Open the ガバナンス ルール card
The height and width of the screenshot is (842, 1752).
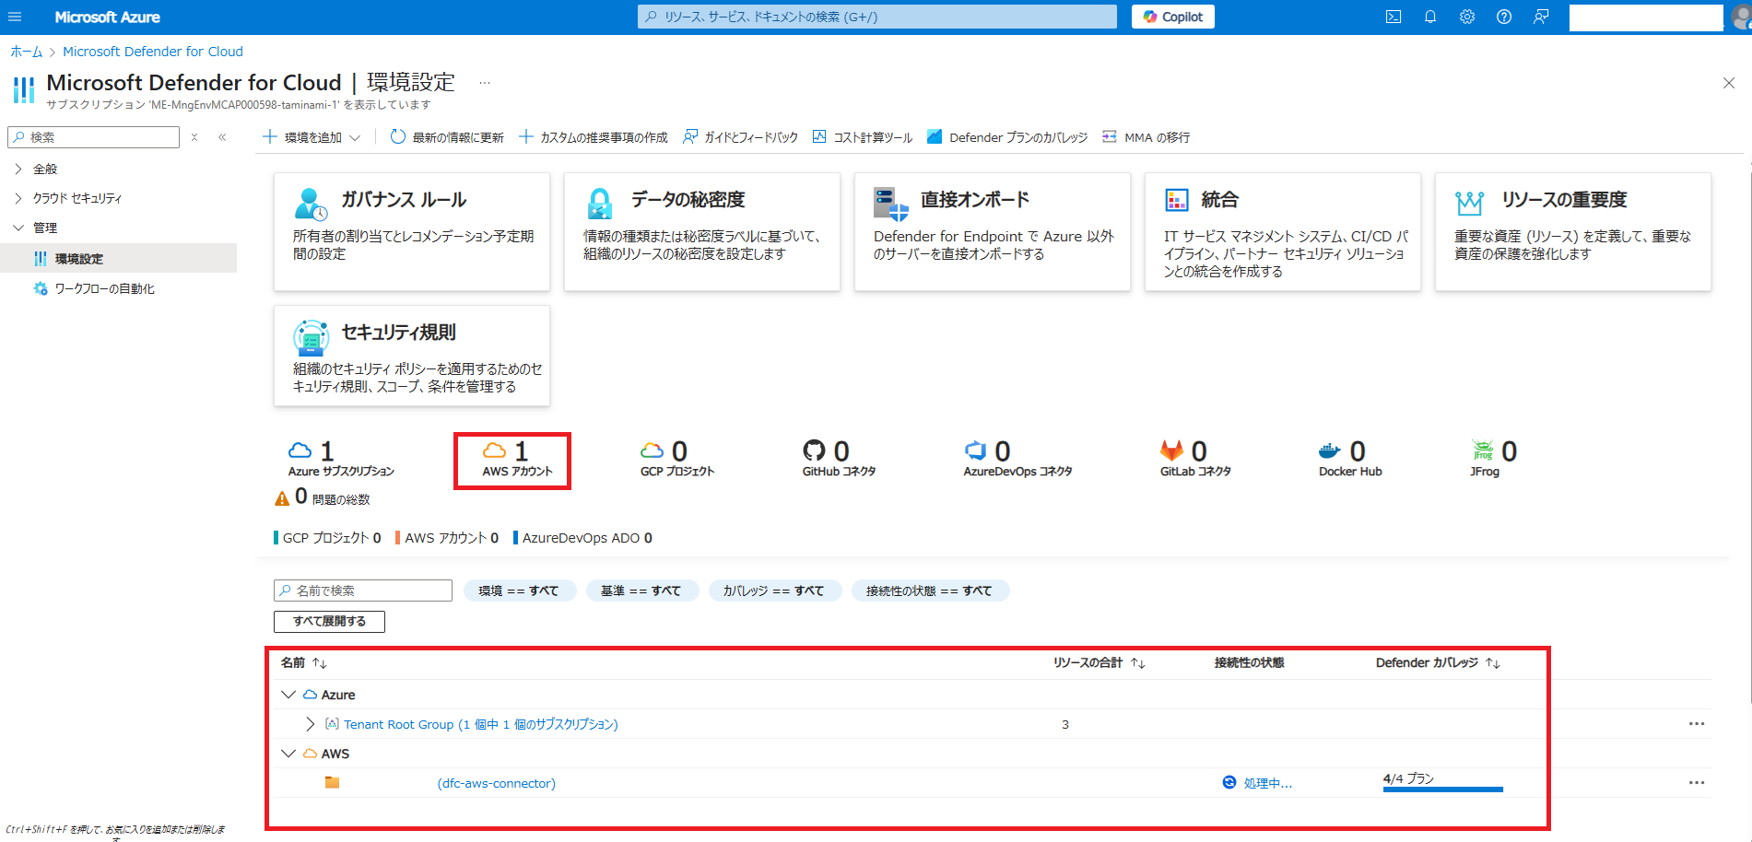[x=412, y=232]
